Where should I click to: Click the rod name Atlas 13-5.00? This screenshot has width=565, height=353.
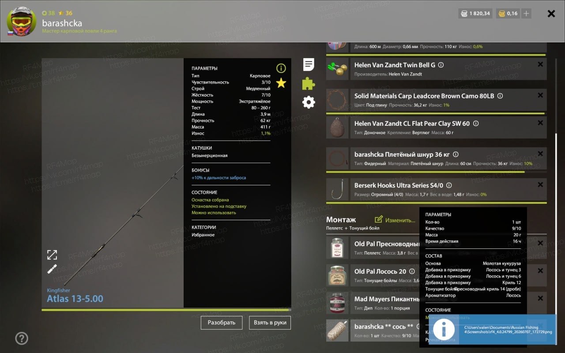(x=75, y=299)
